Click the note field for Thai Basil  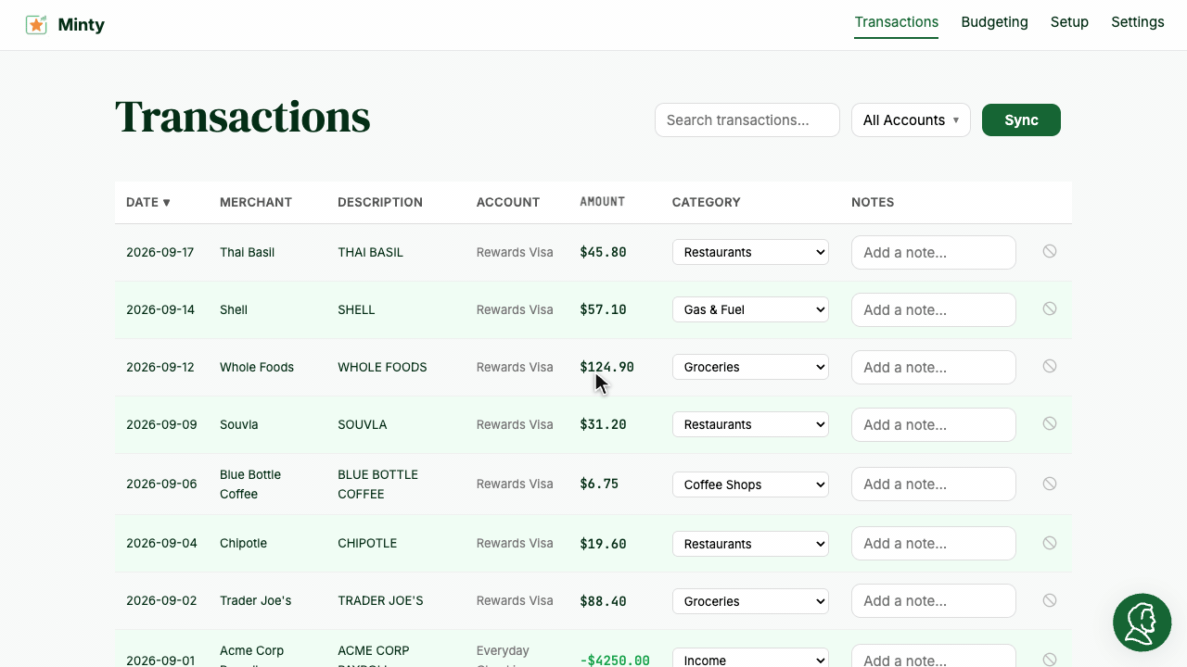coord(934,253)
